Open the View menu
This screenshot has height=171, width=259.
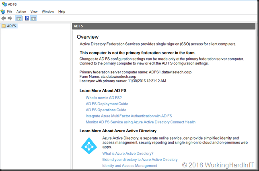point(34,12)
